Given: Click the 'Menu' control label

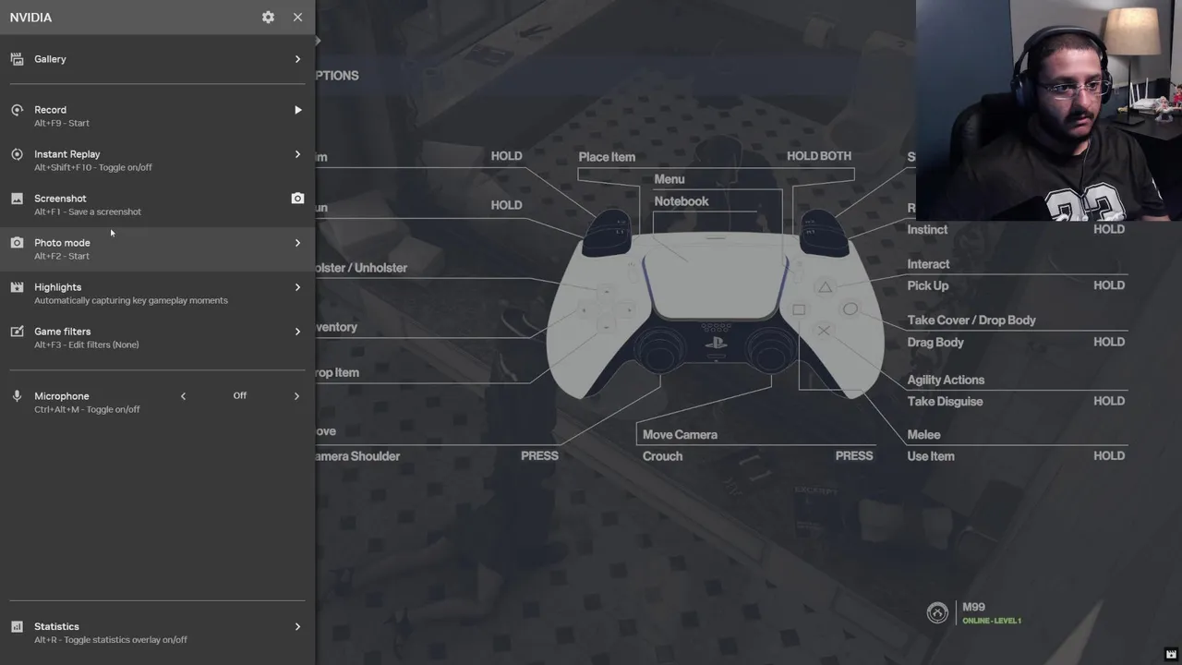Looking at the screenshot, I should click(669, 179).
